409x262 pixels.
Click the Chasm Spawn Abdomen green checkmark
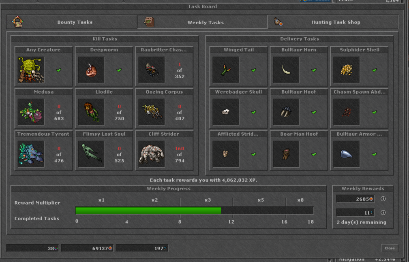point(374,112)
